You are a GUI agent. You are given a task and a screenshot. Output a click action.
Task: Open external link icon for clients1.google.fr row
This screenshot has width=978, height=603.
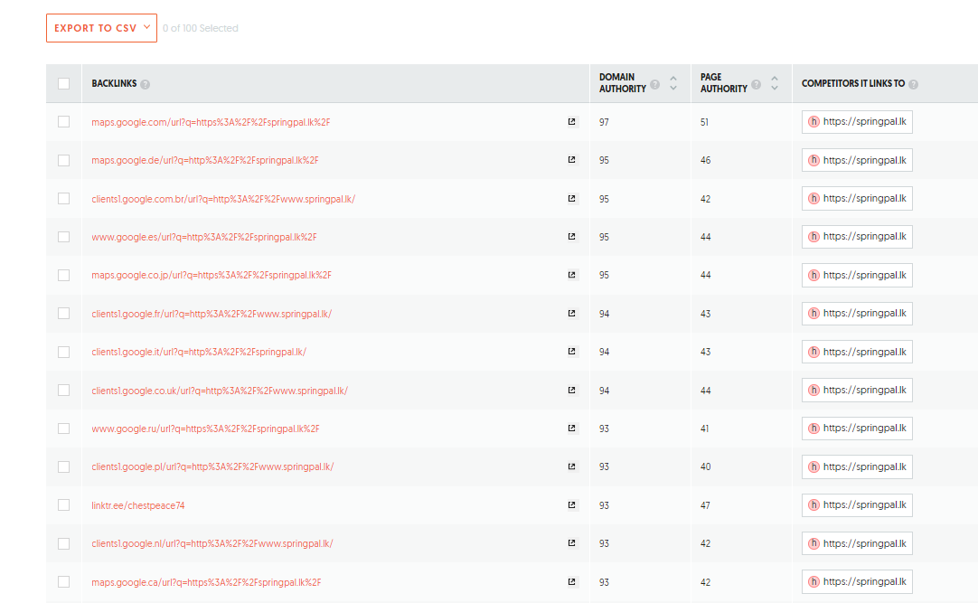pos(571,314)
